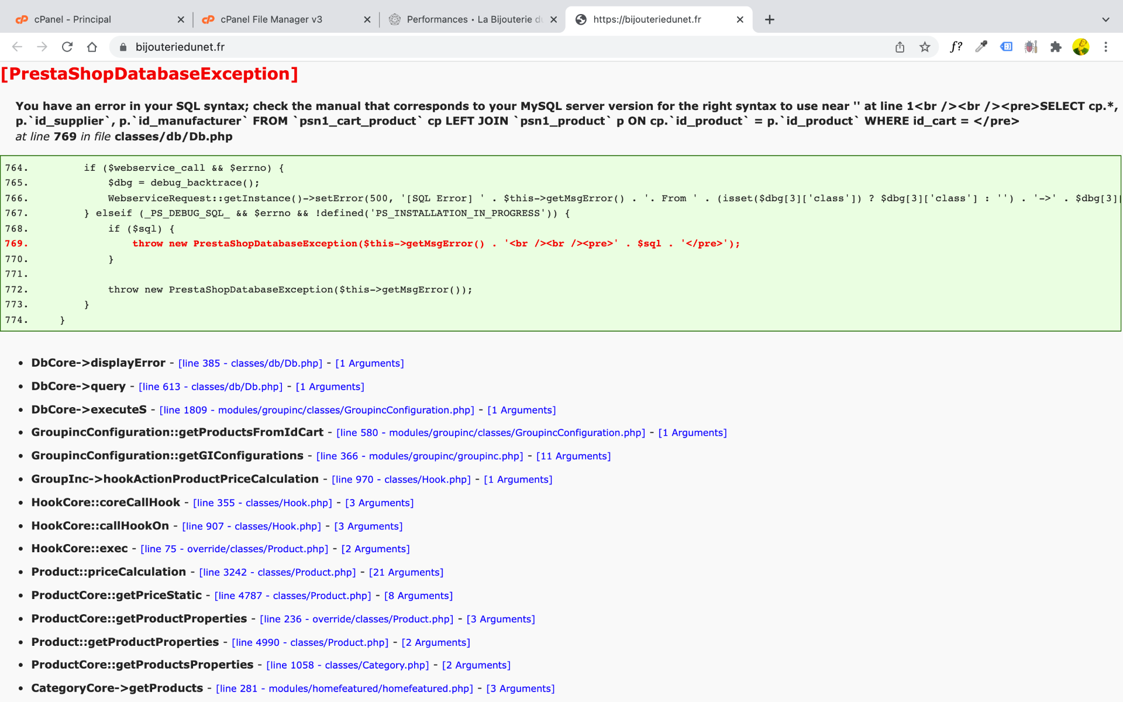Viewport: 1123px width, 702px height.
Task: Bookmark this page with the star
Action: pos(925,47)
